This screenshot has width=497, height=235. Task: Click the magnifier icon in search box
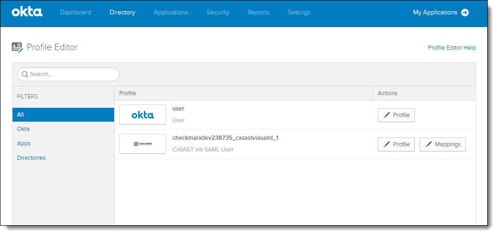[25, 74]
